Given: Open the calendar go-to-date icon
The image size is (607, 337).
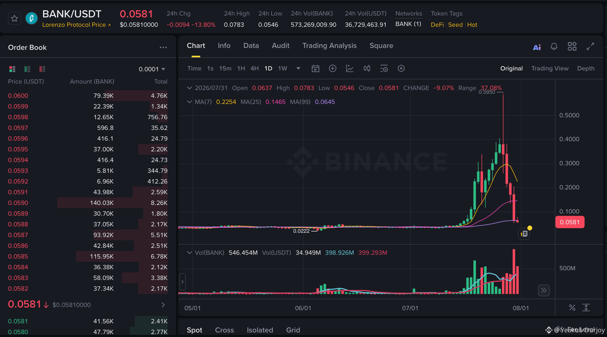Looking at the screenshot, I should (x=316, y=69).
